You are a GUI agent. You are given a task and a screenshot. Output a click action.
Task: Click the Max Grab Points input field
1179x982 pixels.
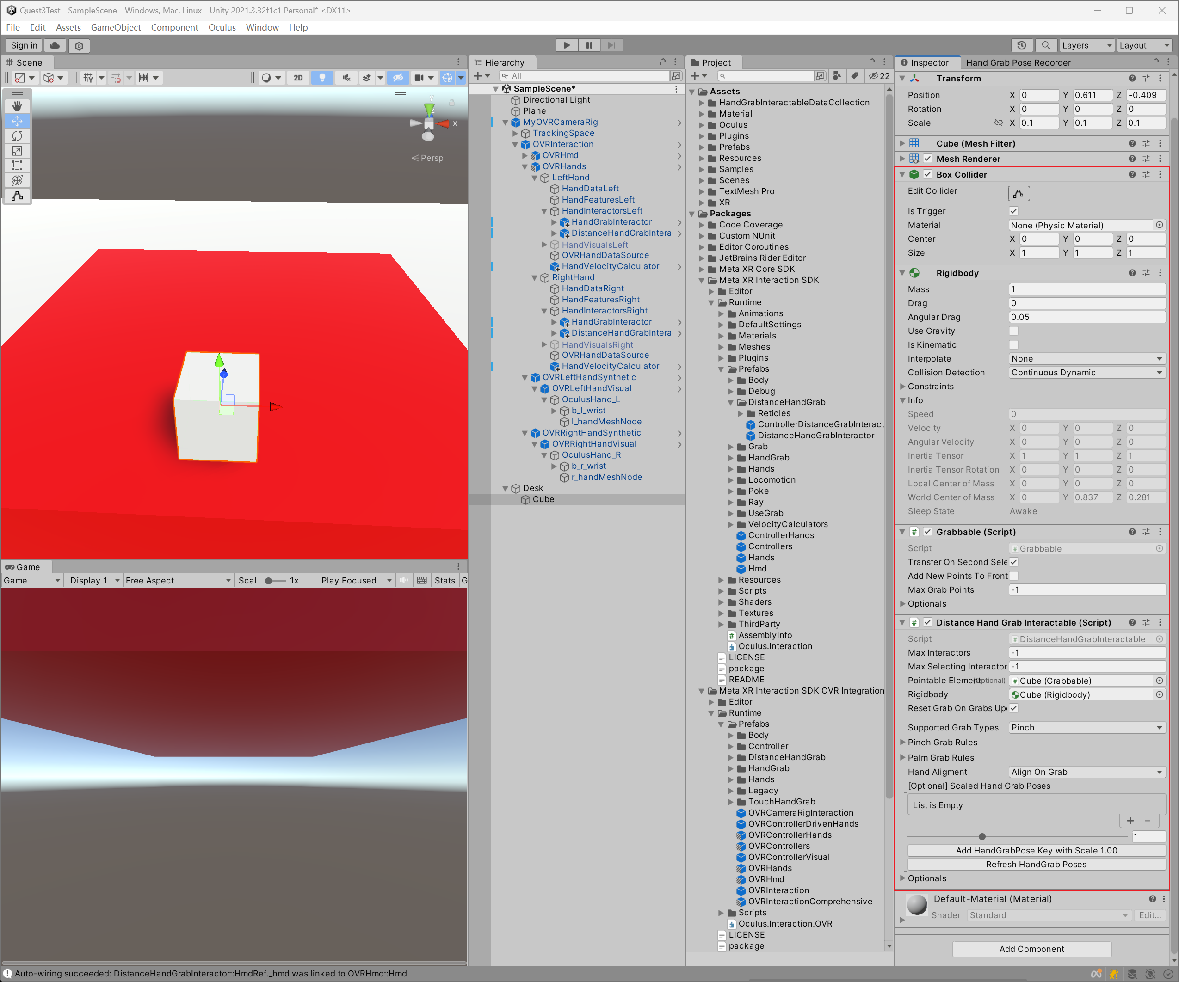[1087, 590]
